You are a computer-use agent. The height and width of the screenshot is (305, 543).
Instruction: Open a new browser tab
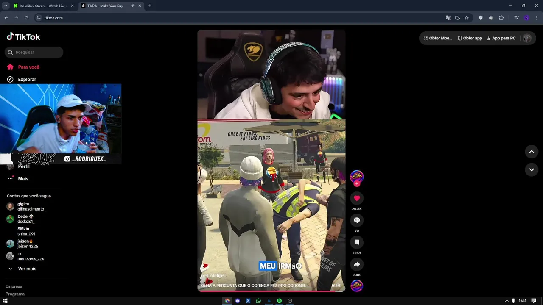click(x=150, y=6)
